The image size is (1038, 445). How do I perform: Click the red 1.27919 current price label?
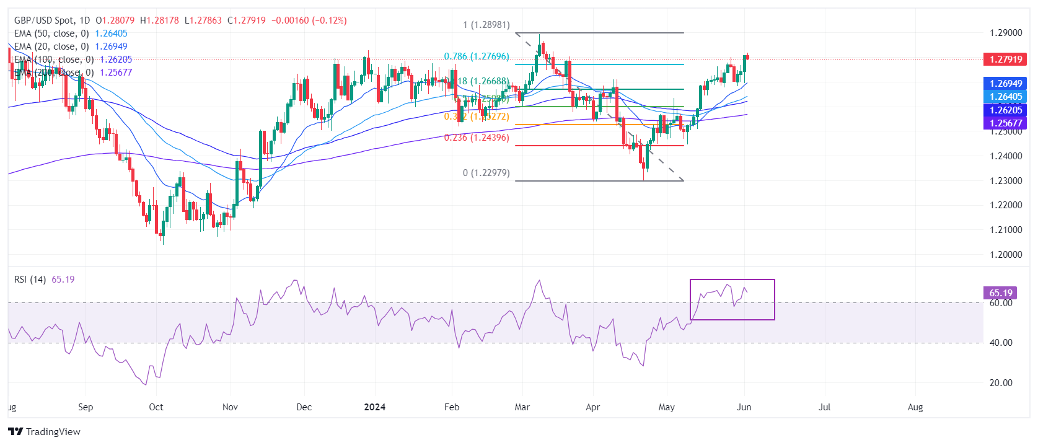[1005, 59]
